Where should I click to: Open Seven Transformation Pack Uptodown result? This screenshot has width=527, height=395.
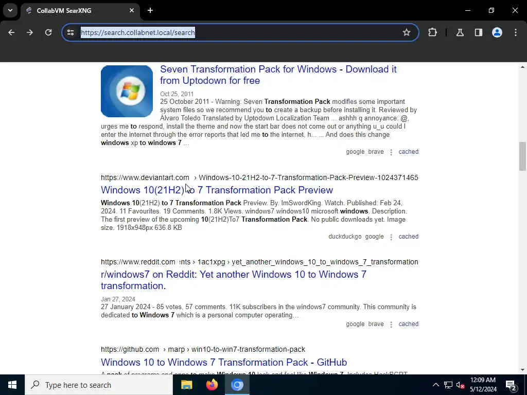click(x=278, y=75)
